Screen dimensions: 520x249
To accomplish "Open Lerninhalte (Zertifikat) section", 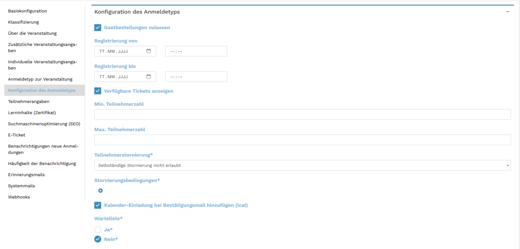I will [x=32, y=113].
